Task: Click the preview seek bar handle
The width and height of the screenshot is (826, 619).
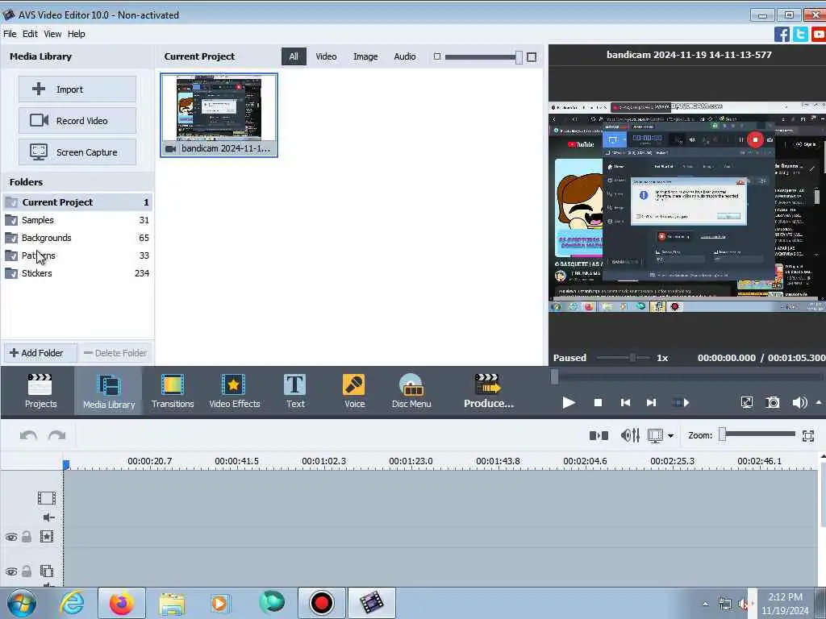Action: (x=554, y=377)
